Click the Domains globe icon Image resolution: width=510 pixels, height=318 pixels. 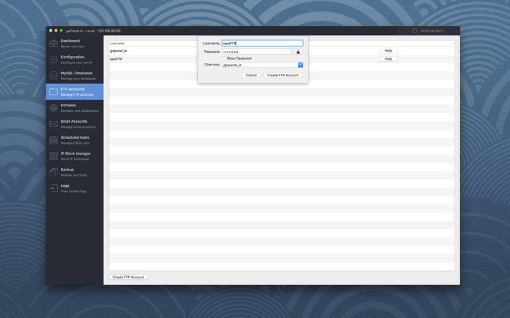click(x=54, y=107)
